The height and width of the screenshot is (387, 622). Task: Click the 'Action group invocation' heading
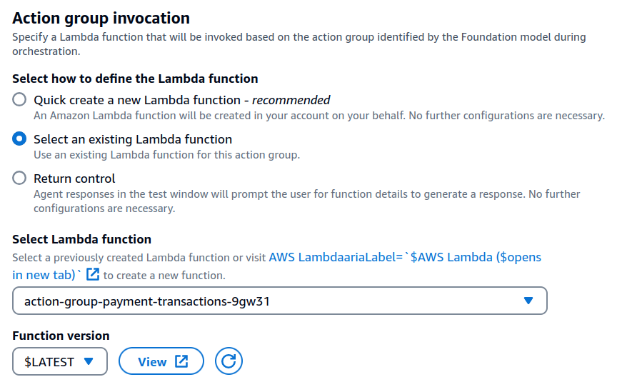(101, 18)
